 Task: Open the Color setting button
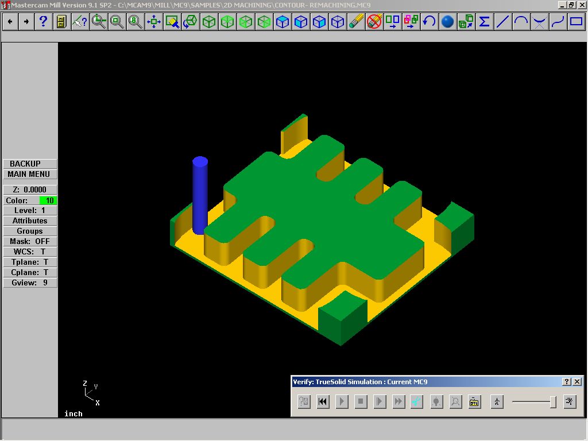[21, 200]
